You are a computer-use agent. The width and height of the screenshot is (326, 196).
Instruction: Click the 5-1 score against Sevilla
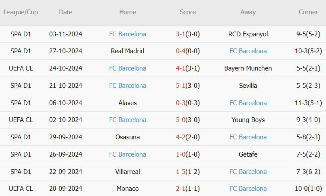pos(180,86)
